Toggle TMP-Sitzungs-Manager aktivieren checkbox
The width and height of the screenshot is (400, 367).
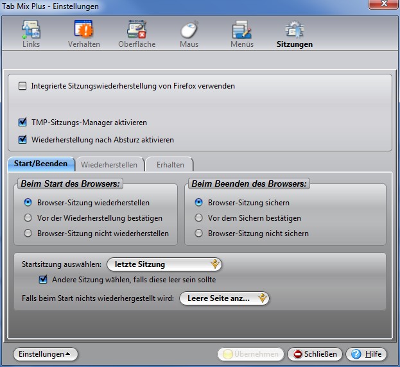tap(22, 123)
